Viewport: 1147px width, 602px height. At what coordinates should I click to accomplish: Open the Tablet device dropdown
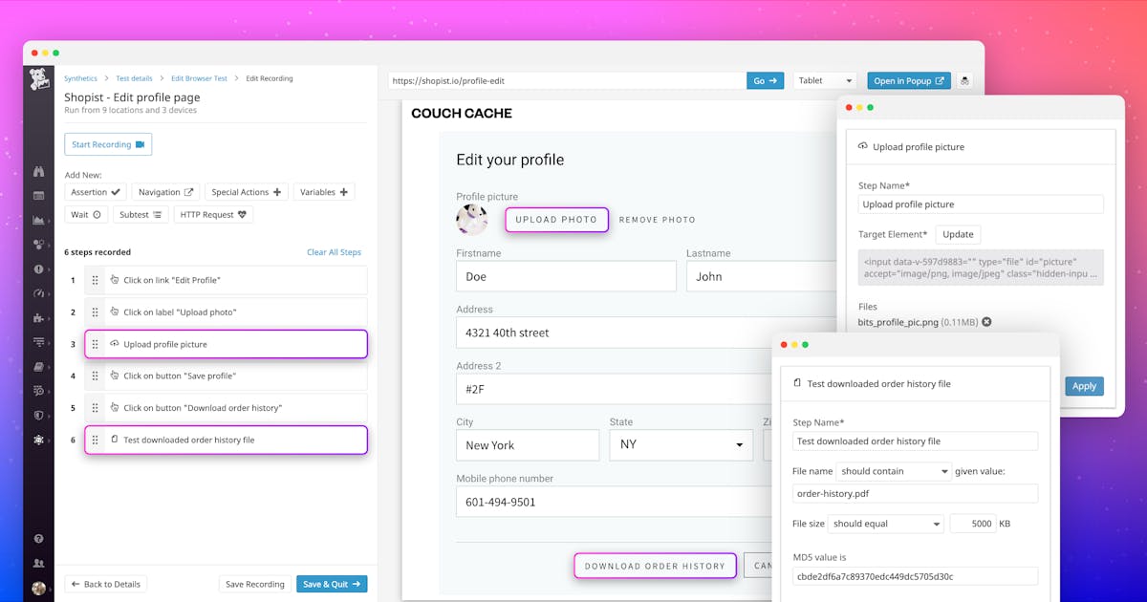coord(825,81)
